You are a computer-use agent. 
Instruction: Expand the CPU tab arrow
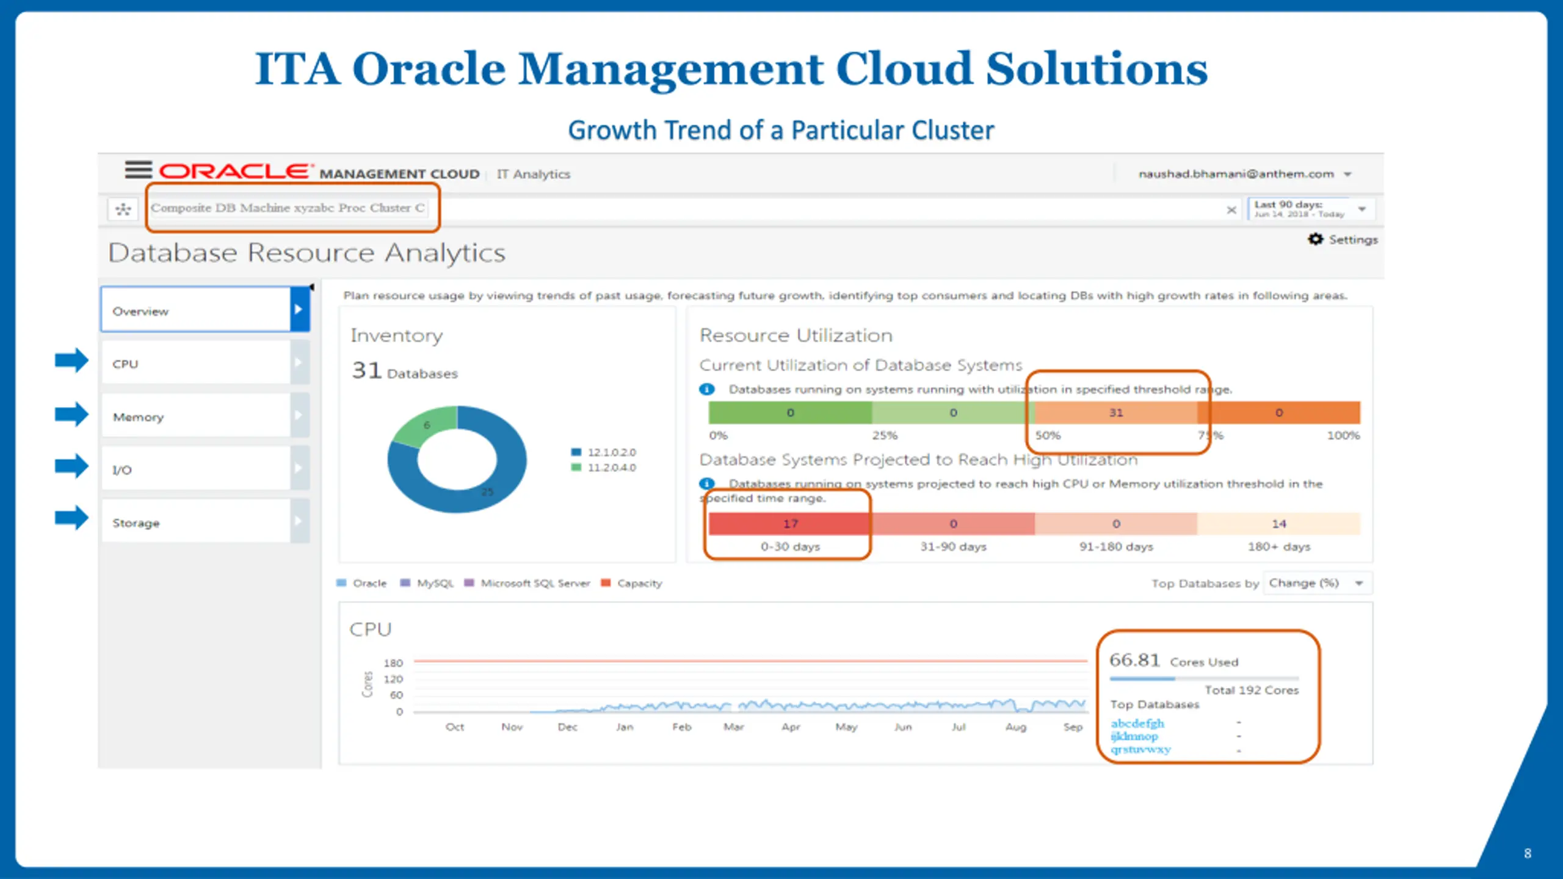point(299,363)
